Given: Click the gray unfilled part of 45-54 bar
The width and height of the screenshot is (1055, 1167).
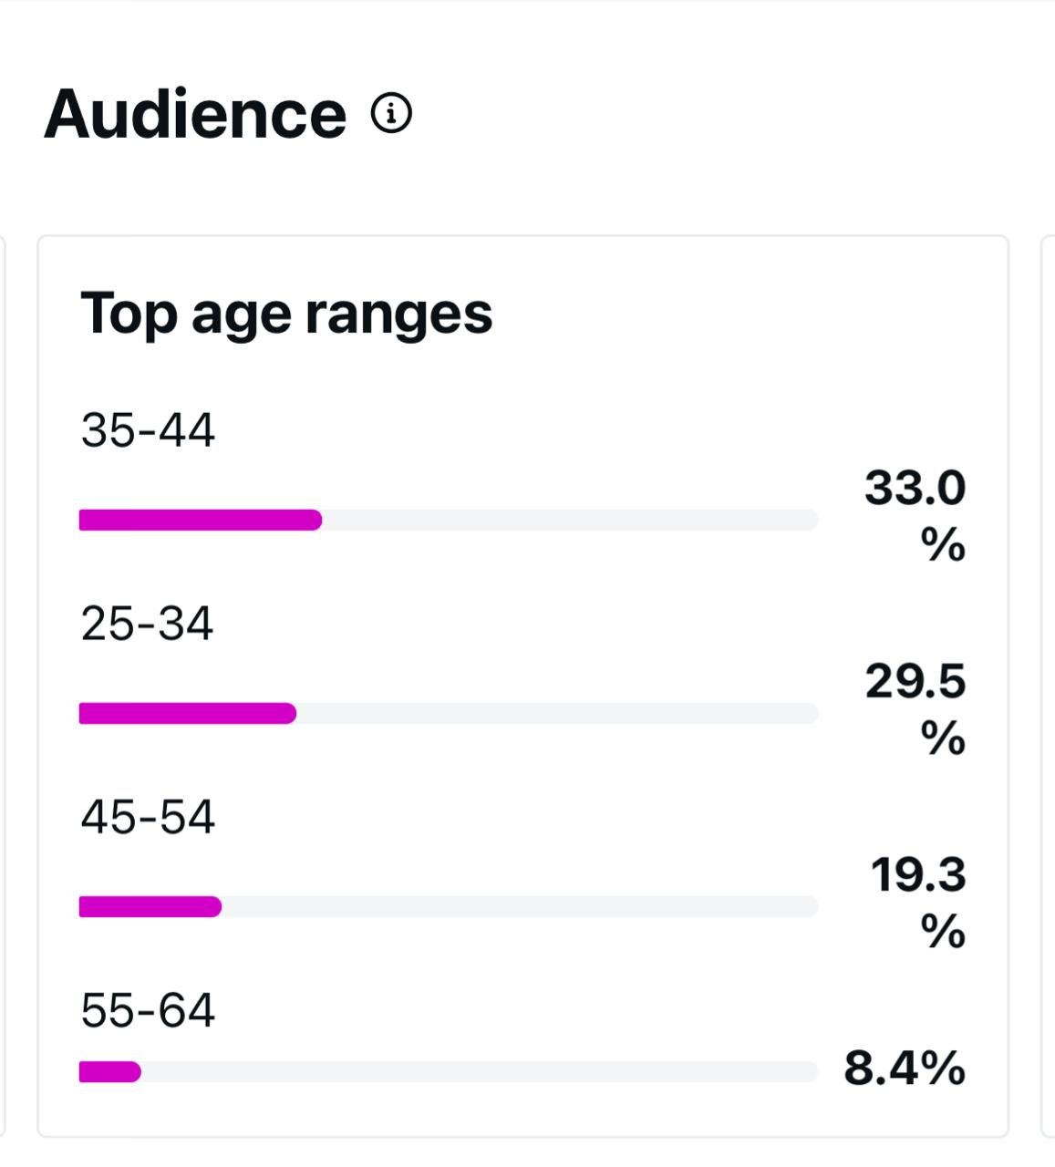Looking at the screenshot, I should (520, 906).
